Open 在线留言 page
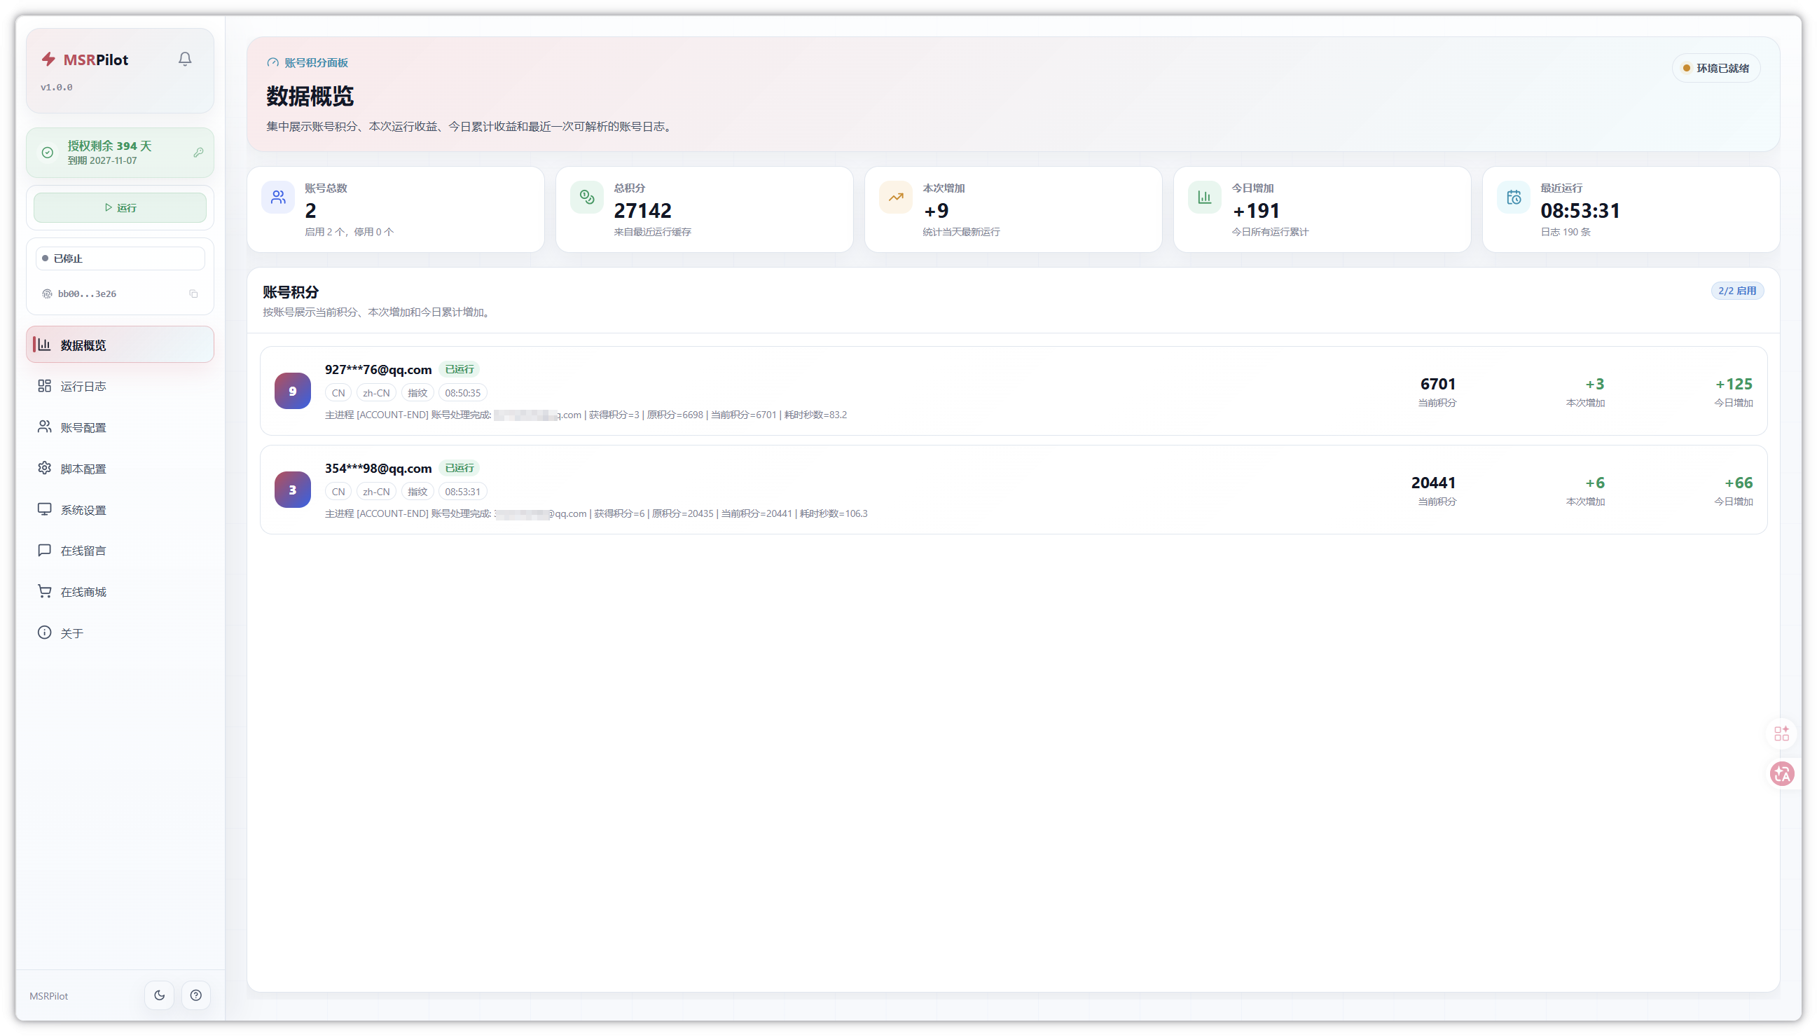 [x=120, y=550]
